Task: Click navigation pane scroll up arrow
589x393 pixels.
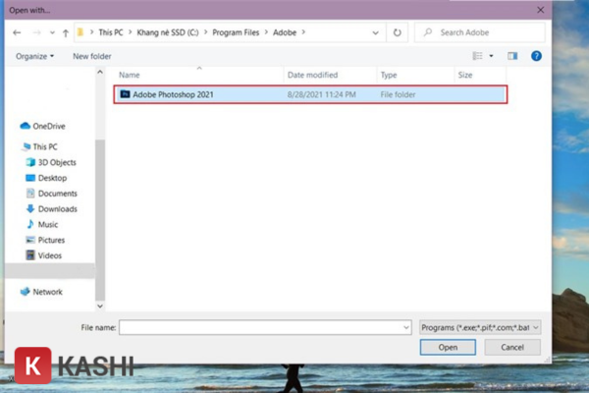Action: click(x=100, y=72)
